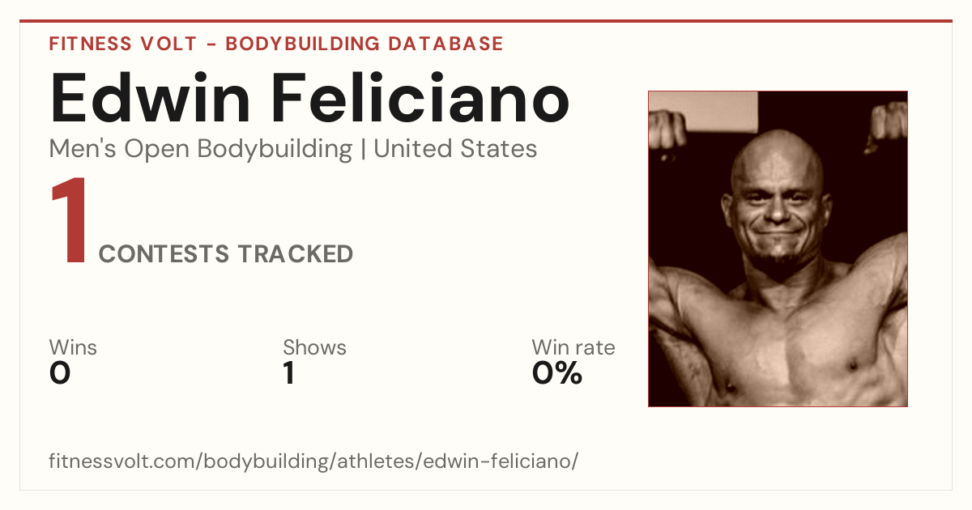Select the Wins stat label

click(x=73, y=347)
